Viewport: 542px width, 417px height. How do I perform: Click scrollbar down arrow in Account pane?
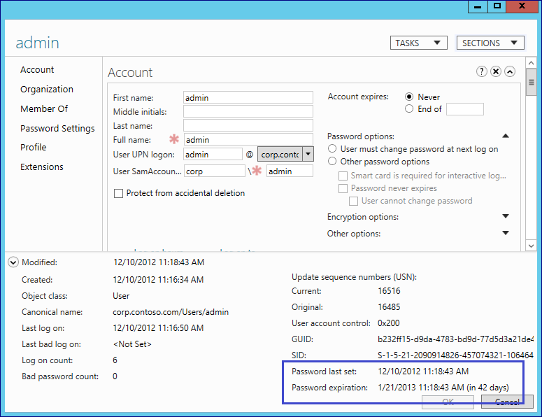[532, 246]
